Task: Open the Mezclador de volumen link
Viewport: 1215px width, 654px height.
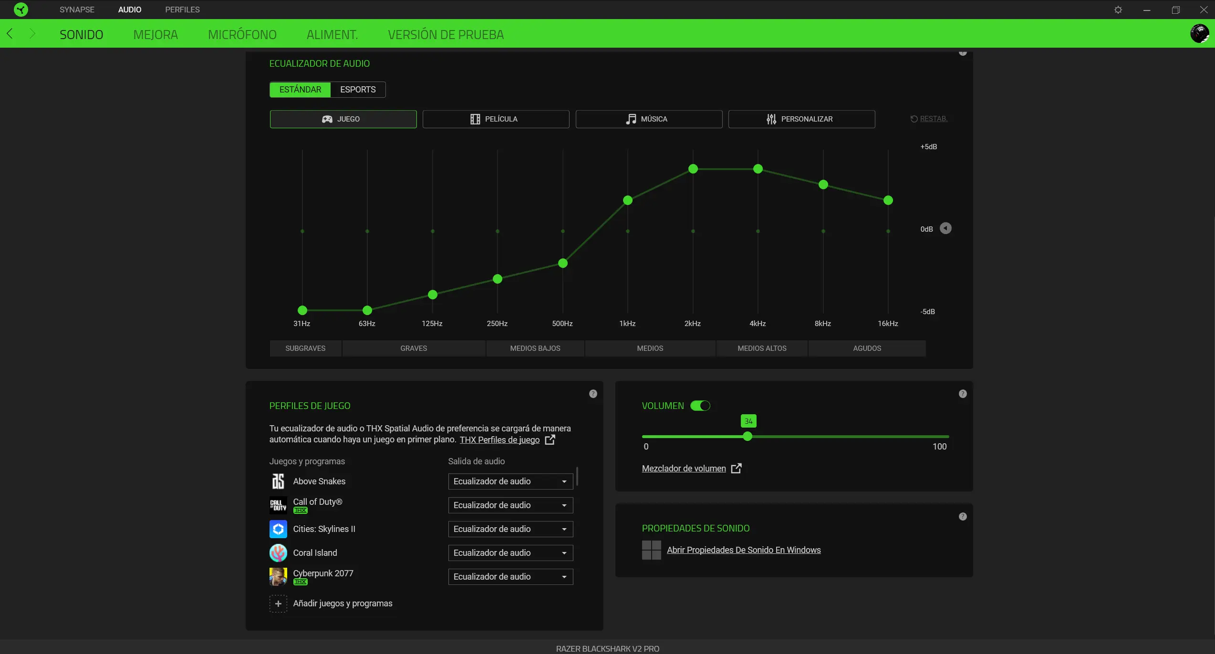Action: [684, 469]
